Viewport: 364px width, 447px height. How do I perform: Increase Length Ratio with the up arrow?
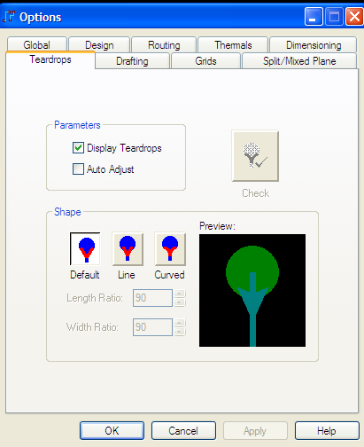(179, 294)
